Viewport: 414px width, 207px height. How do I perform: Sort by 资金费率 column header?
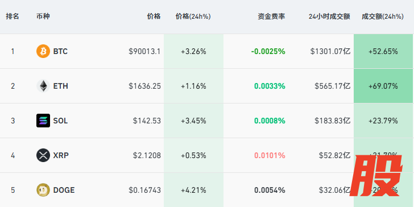coord(271,16)
